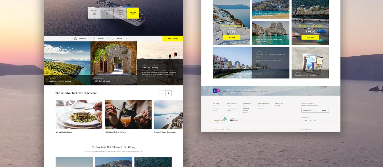Go to previous slide with left carousel arrow
Viewport: 383px width, 167px height.
click(162, 93)
